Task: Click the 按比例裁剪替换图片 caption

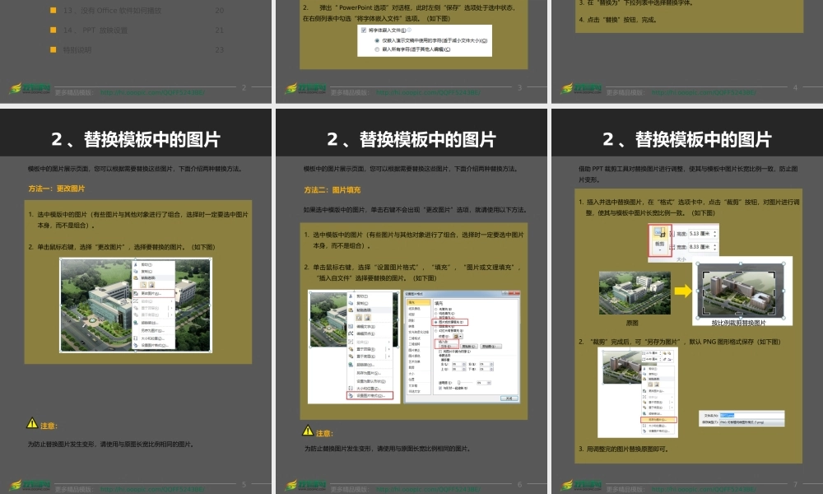Action: point(738,323)
